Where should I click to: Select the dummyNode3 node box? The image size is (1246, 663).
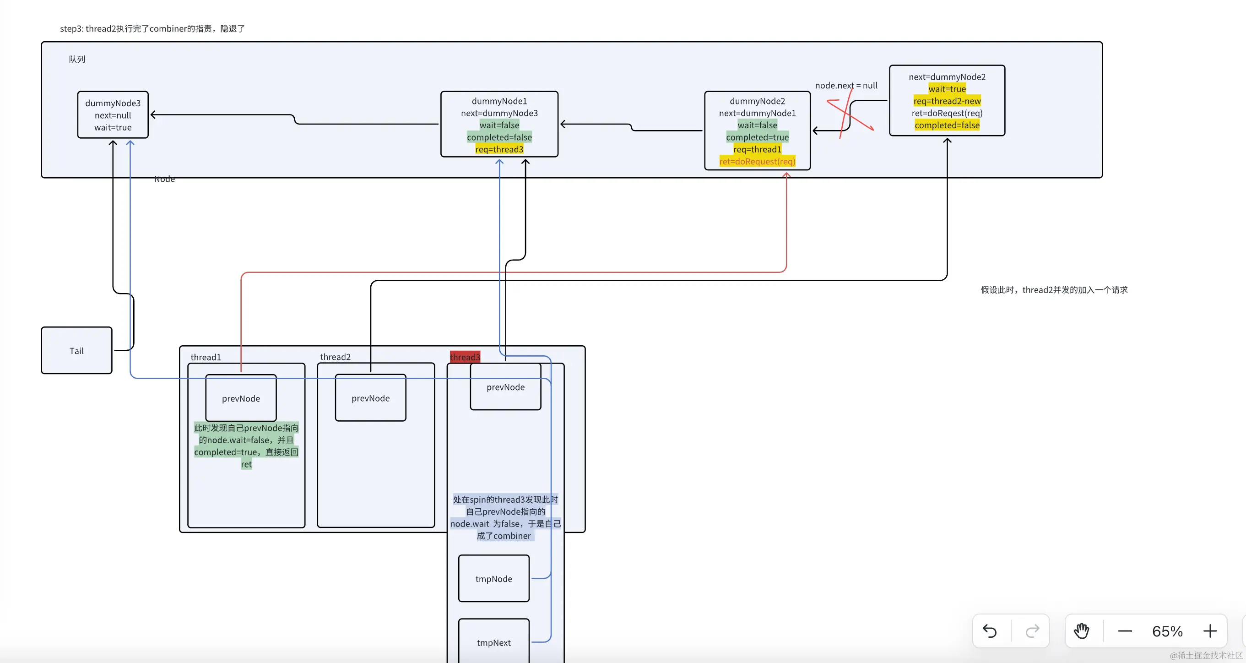pos(113,115)
